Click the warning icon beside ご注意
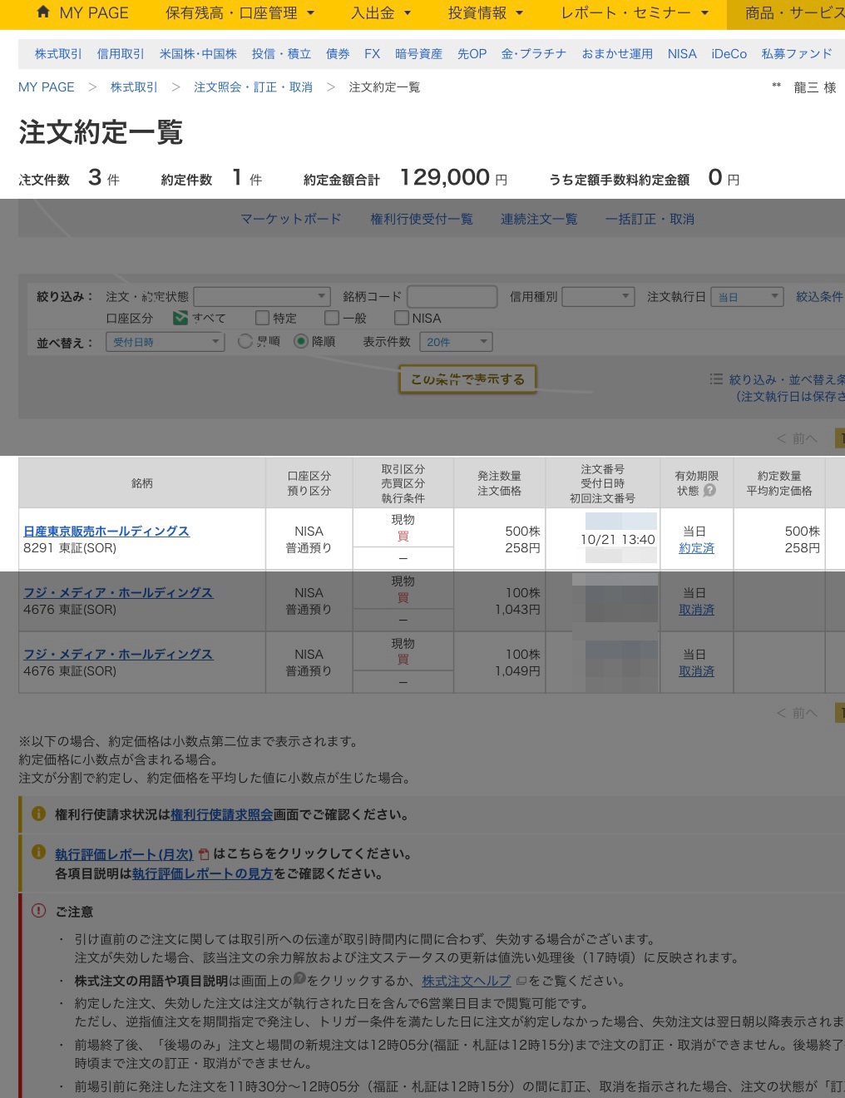 point(38,911)
